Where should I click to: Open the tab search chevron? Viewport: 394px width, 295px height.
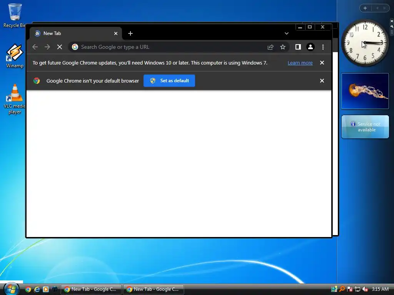click(x=286, y=33)
